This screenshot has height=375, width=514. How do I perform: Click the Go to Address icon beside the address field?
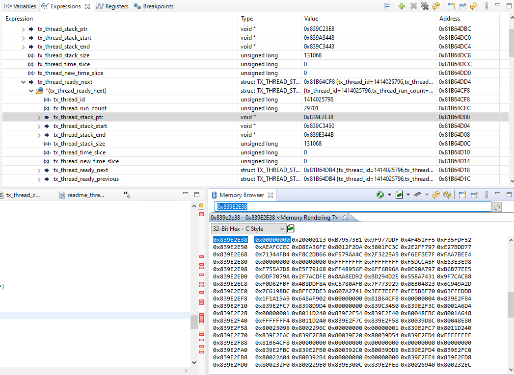pos(496,206)
